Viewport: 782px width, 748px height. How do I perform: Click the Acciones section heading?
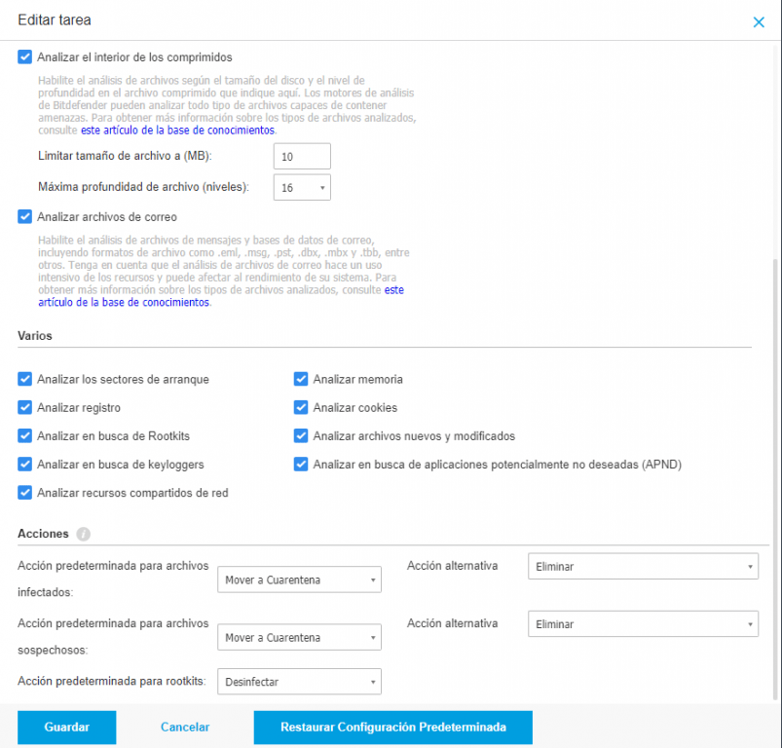[x=44, y=534]
